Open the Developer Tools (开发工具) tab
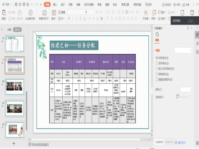Screen dimensions: 199x149 tap(125, 5)
